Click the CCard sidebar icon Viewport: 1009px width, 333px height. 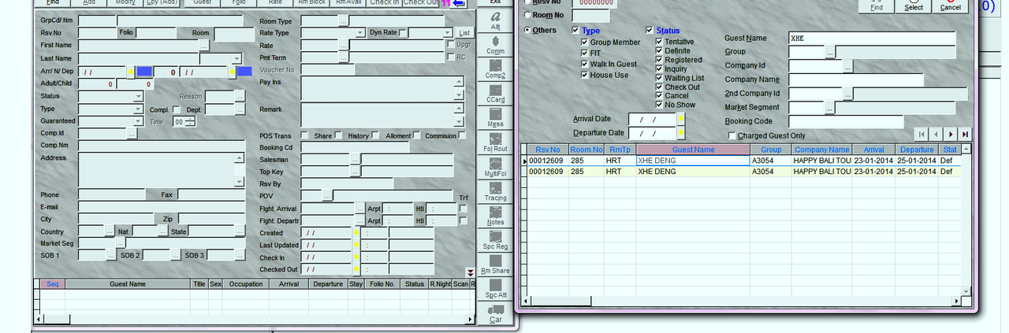pyautogui.click(x=495, y=92)
